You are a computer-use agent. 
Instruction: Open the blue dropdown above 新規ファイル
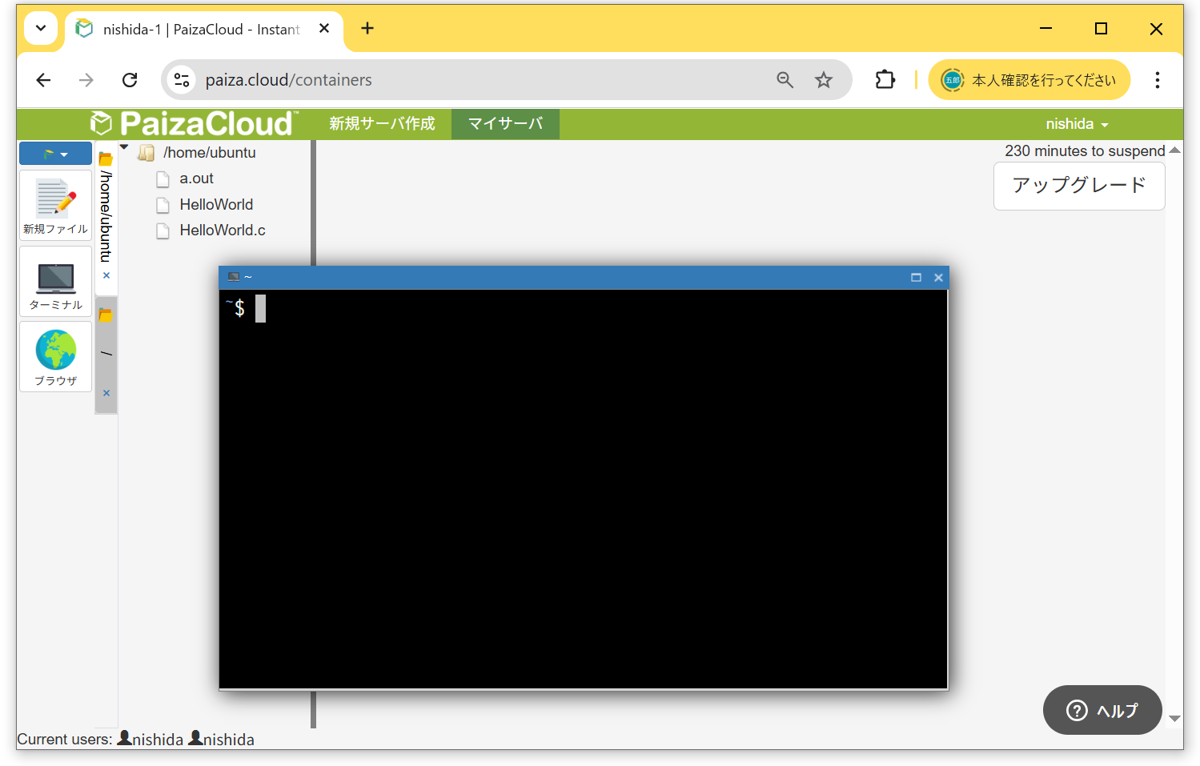(x=55, y=154)
